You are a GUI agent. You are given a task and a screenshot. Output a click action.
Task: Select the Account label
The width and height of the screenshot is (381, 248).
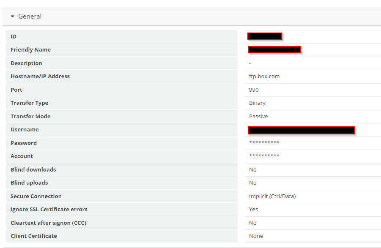coord(22,156)
